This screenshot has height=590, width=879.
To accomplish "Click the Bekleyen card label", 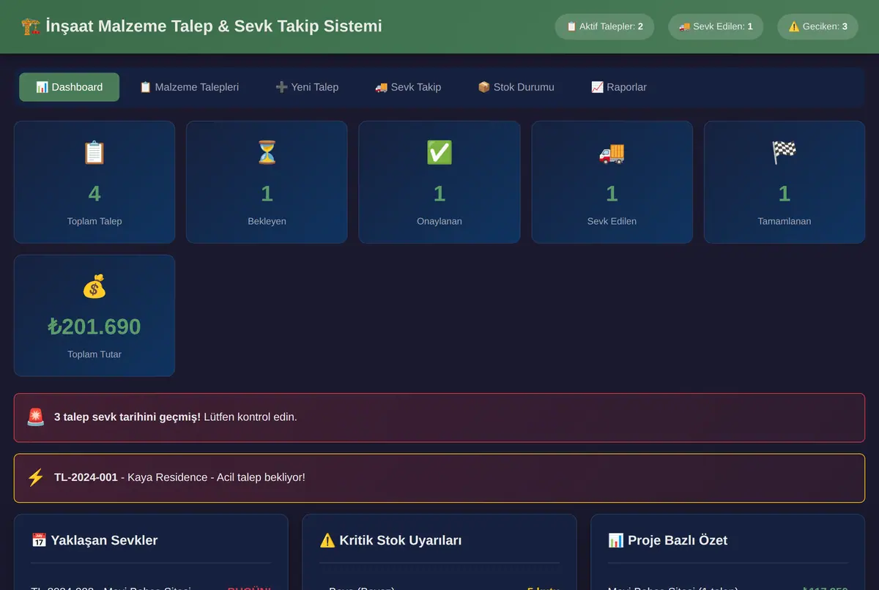I will [x=267, y=221].
